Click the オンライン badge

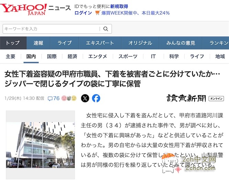(216, 99)
